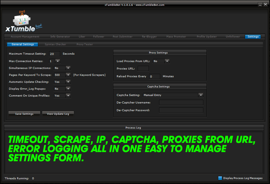
Task: Expand Comment On Unique Profiles dropdown
Action: point(68,95)
